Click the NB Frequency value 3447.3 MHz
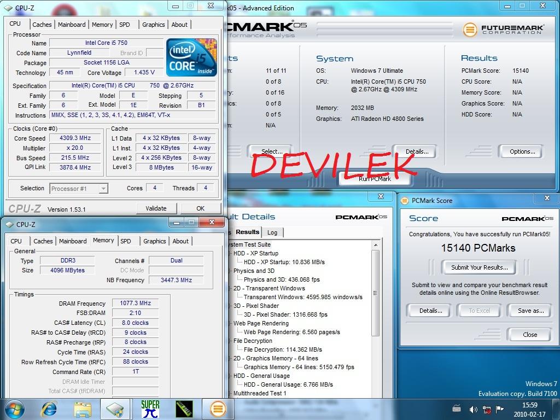560x420 pixels. tap(176, 280)
